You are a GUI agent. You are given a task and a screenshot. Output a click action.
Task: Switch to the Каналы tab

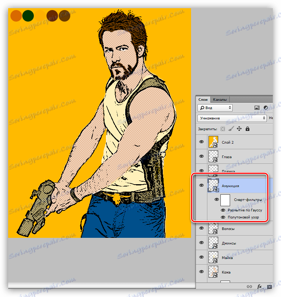[x=219, y=99]
